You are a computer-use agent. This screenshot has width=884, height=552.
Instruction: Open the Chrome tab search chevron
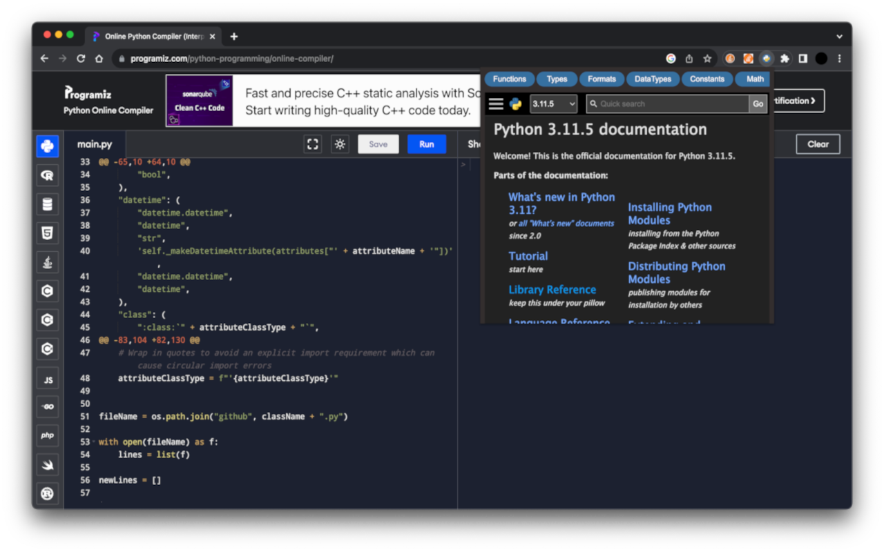839,37
